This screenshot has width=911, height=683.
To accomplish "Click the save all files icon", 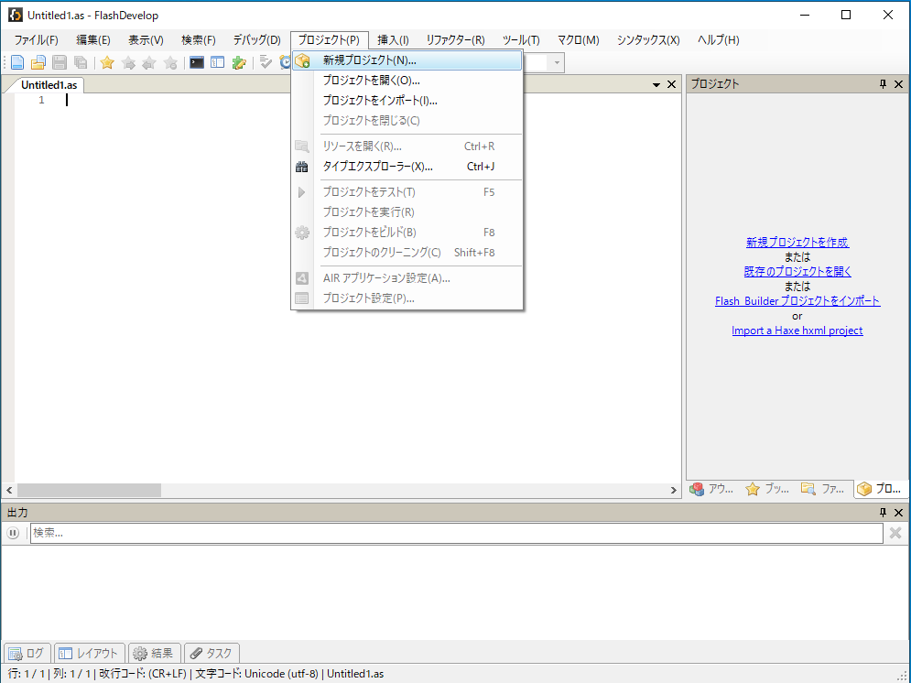I will pos(81,62).
